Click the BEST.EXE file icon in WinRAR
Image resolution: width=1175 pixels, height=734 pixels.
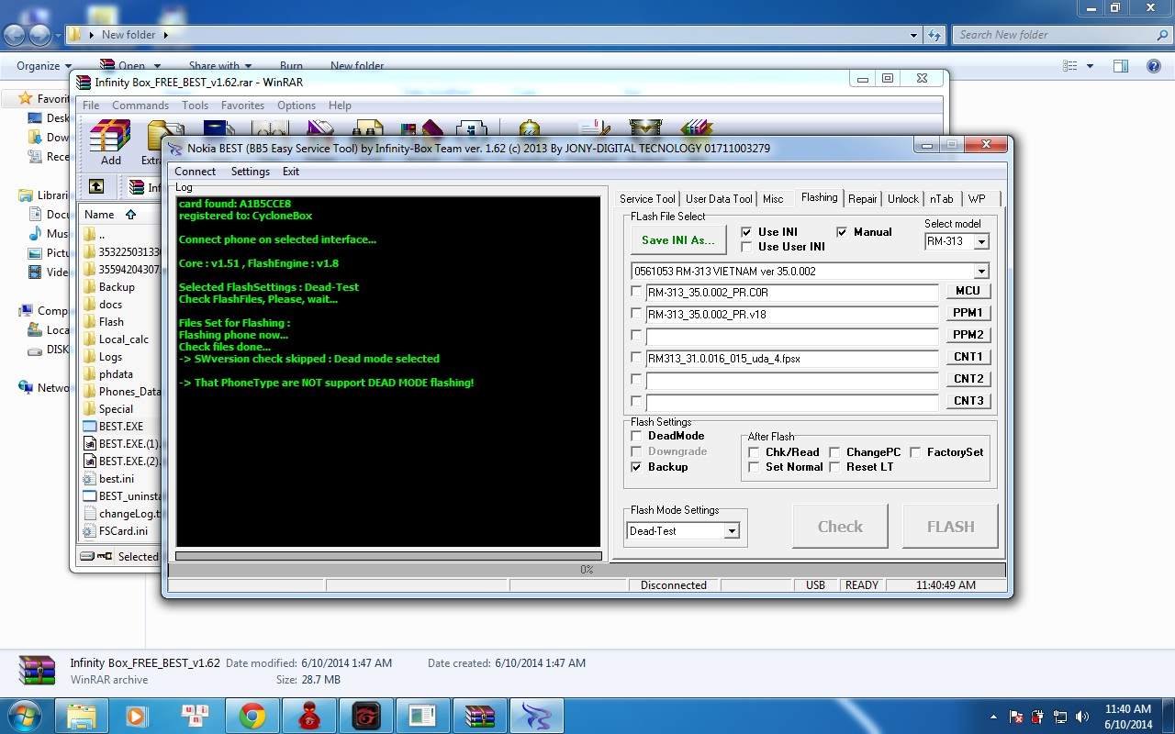pyautogui.click(x=90, y=427)
